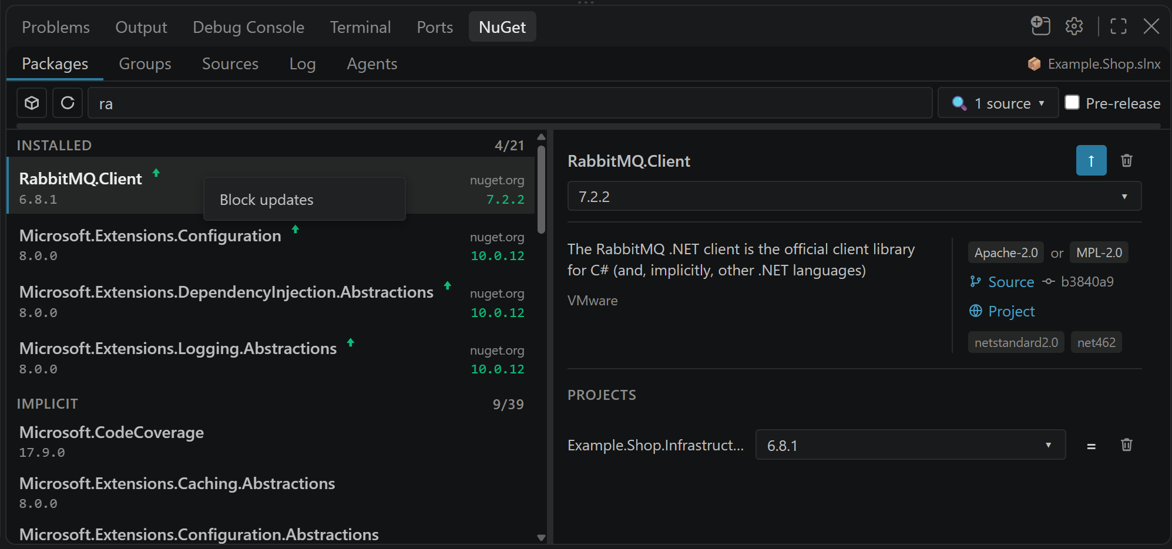Click the netstandard2.0 framework tag
The image size is (1172, 549).
coord(1016,342)
